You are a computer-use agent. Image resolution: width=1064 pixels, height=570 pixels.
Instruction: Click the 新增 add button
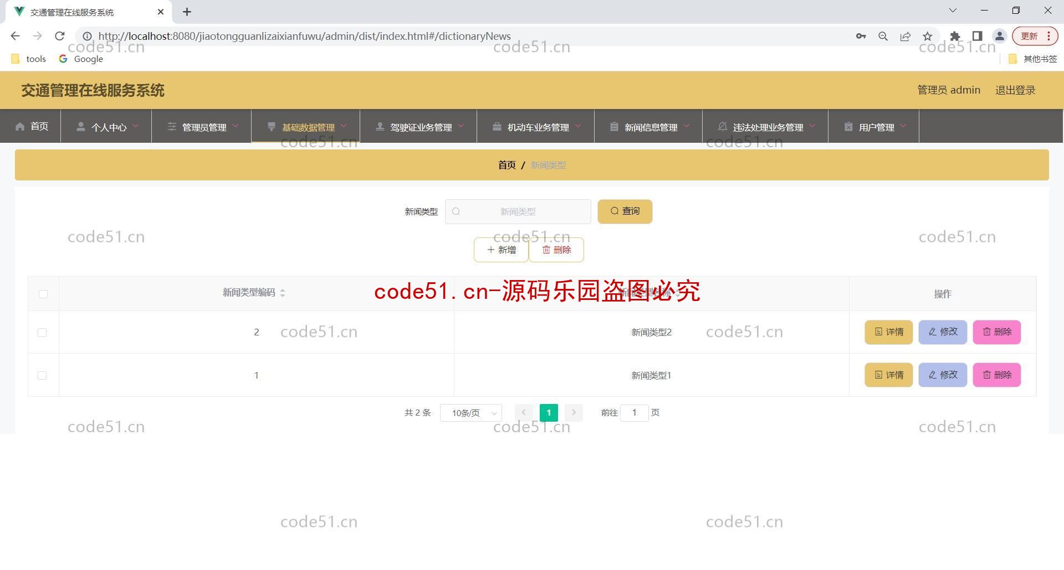click(x=501, y=250)
